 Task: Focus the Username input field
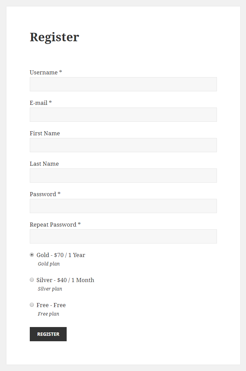pyautogui.click(x=123, y=84)
